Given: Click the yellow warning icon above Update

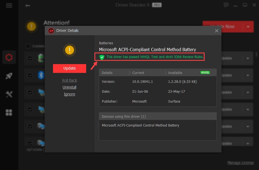Looking at the screenshot, I should click(70, 50).
